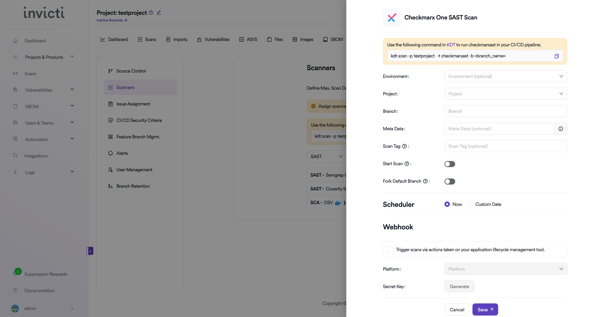Open the Meta Data info icon
The width and height of the screenshot is (604, 317).
[x=561, y=129]
